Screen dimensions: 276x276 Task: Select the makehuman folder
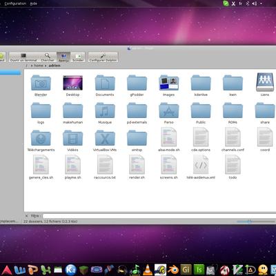72,113
